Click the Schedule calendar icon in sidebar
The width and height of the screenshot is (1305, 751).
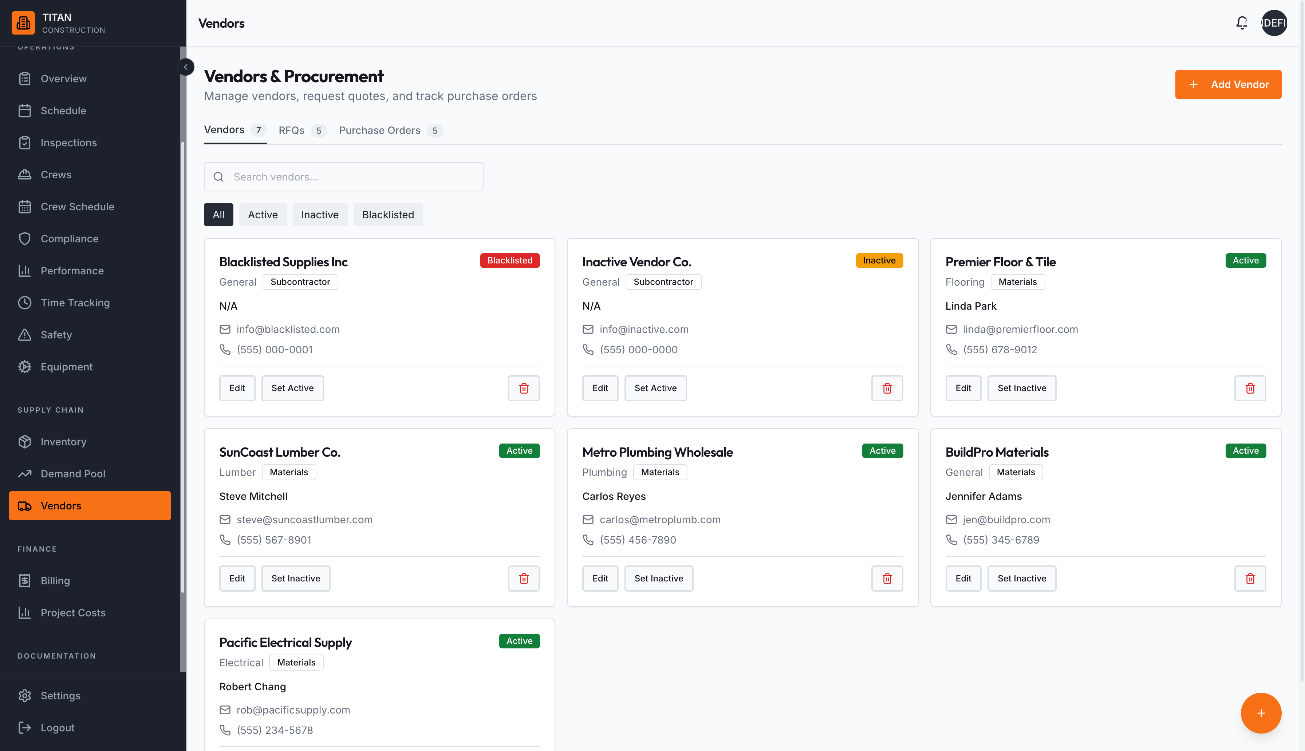[x=25, y=110]
